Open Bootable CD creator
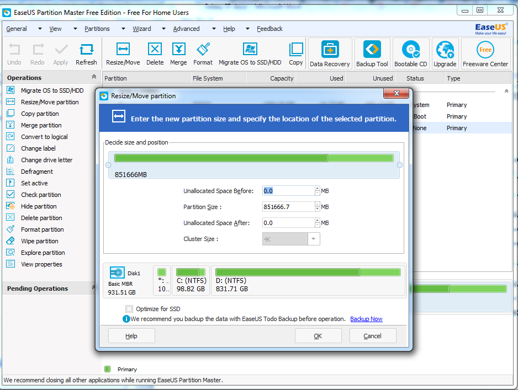518x390 pixels. 411,54
